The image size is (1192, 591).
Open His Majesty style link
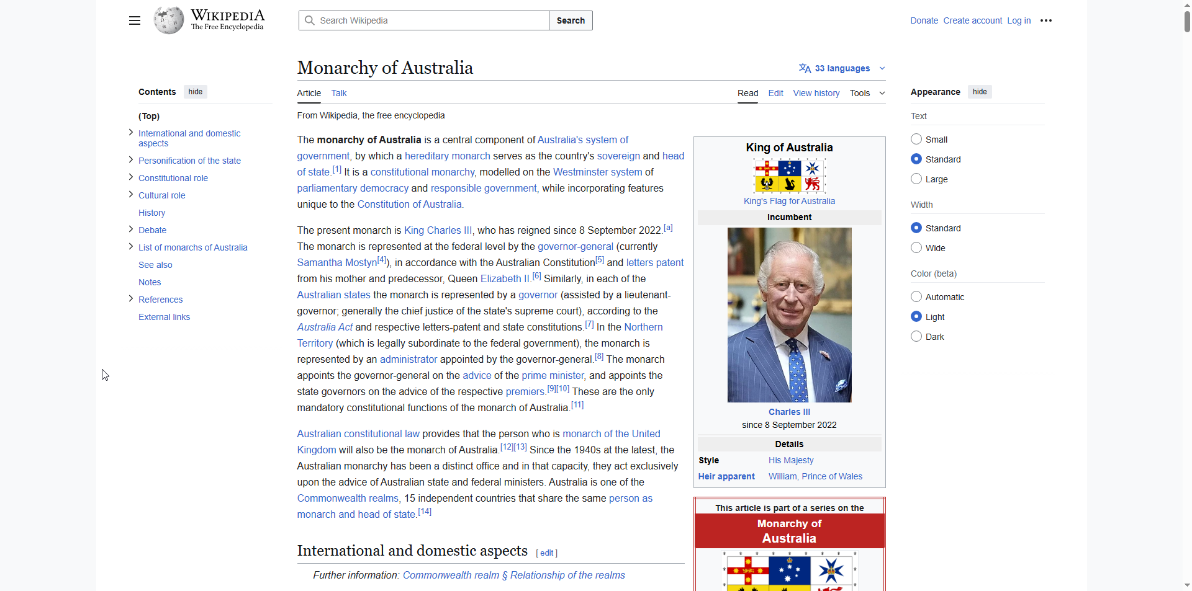(791, 460)
